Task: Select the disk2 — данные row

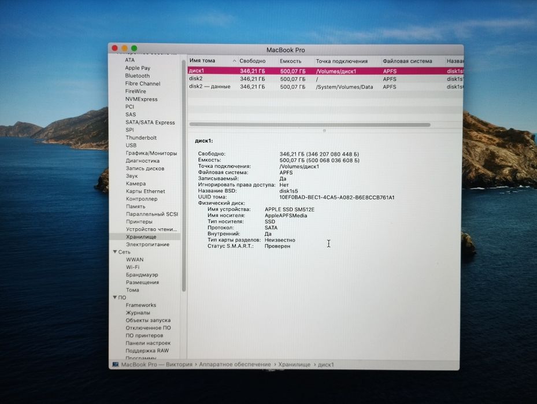Action: point(325,87)
